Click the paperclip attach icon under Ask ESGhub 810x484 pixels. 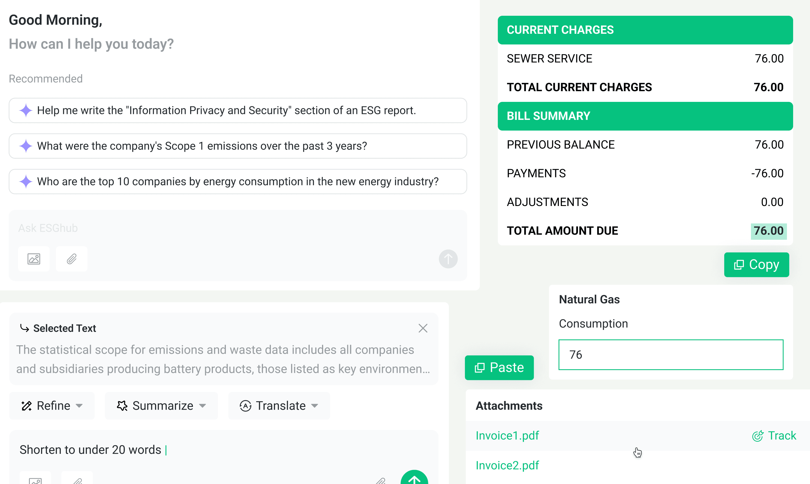71,259
